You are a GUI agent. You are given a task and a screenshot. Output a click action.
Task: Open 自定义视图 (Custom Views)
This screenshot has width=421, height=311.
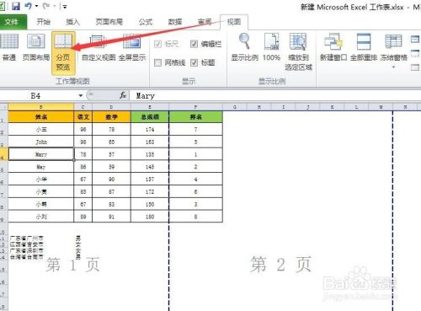click(99, 47)
